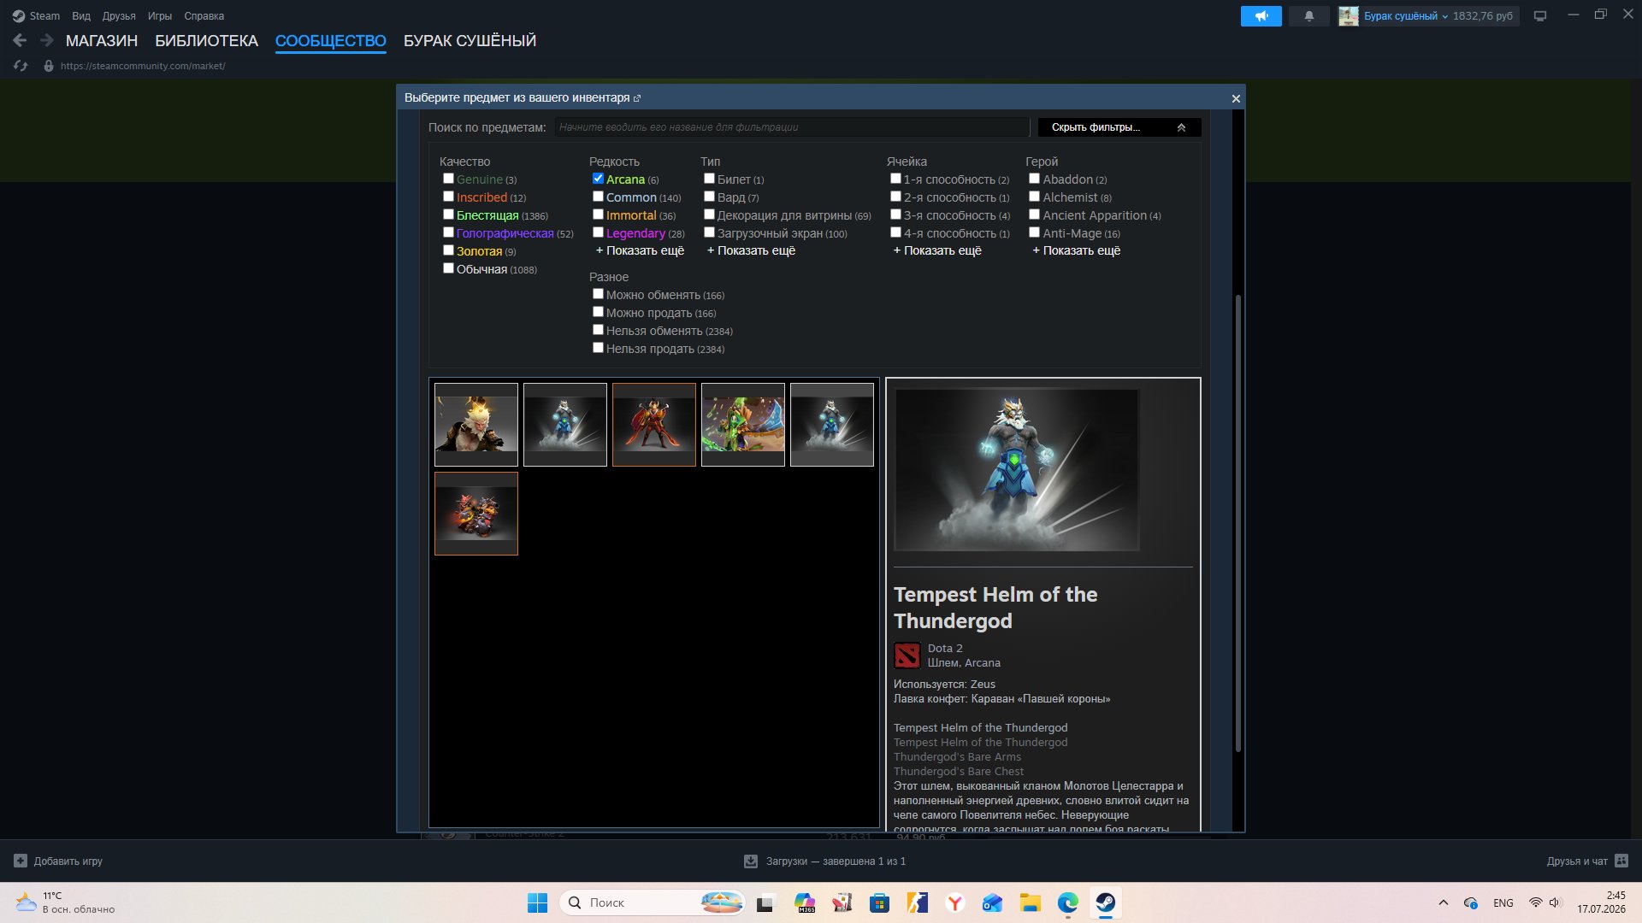Uncheck the Arcana rarity filter
Screen dimensions: 1642x923
598,179
